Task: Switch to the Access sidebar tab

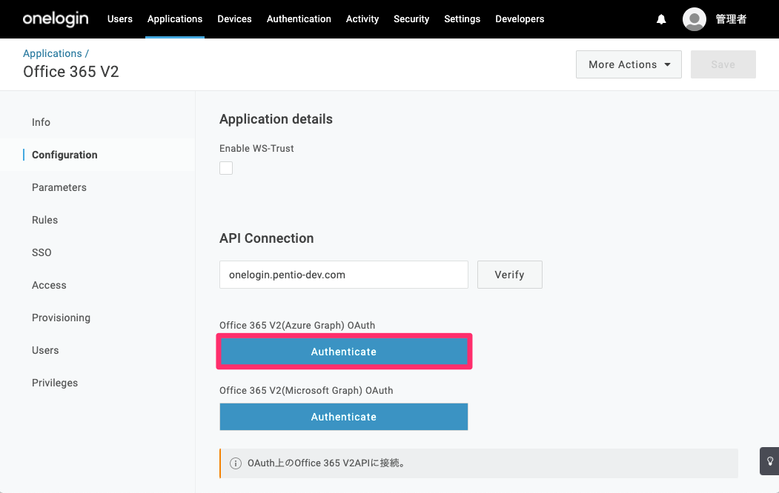Action: point(49,285)
